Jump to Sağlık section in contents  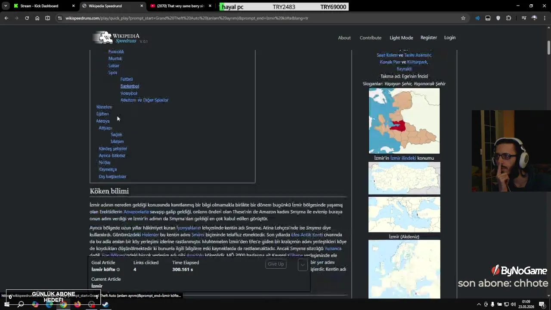[116, 135]
